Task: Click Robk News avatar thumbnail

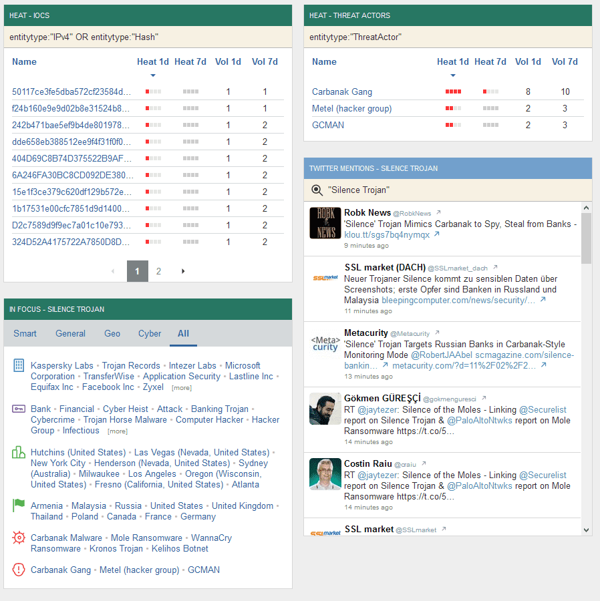Action: coord(325,223)
